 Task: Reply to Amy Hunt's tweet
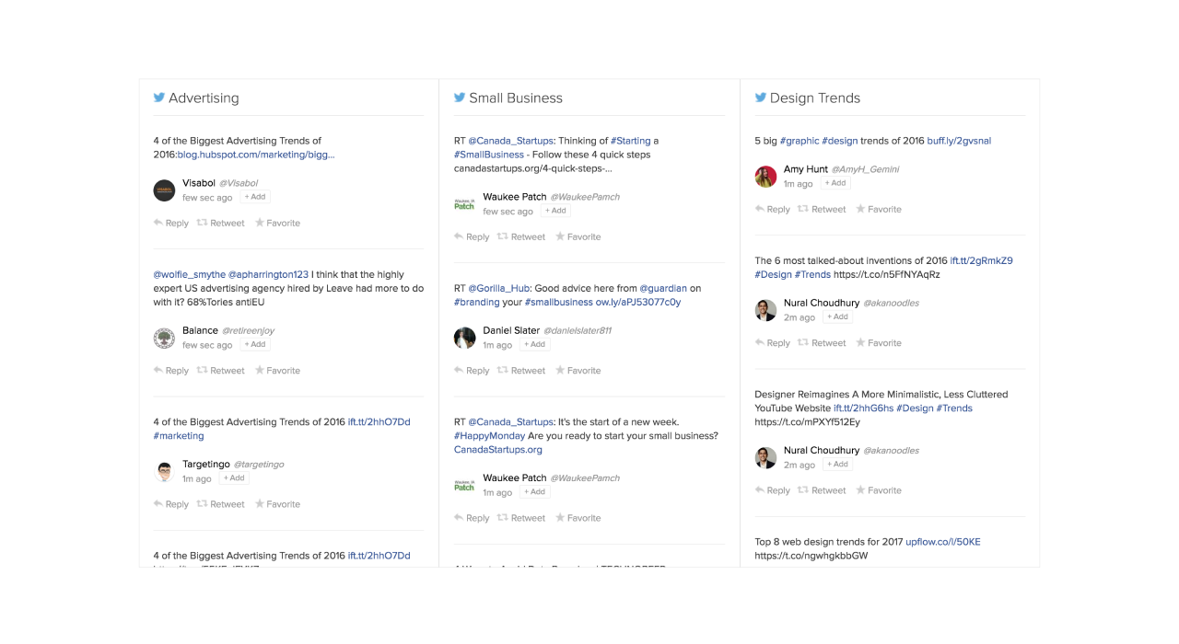[x=773, y=209]
